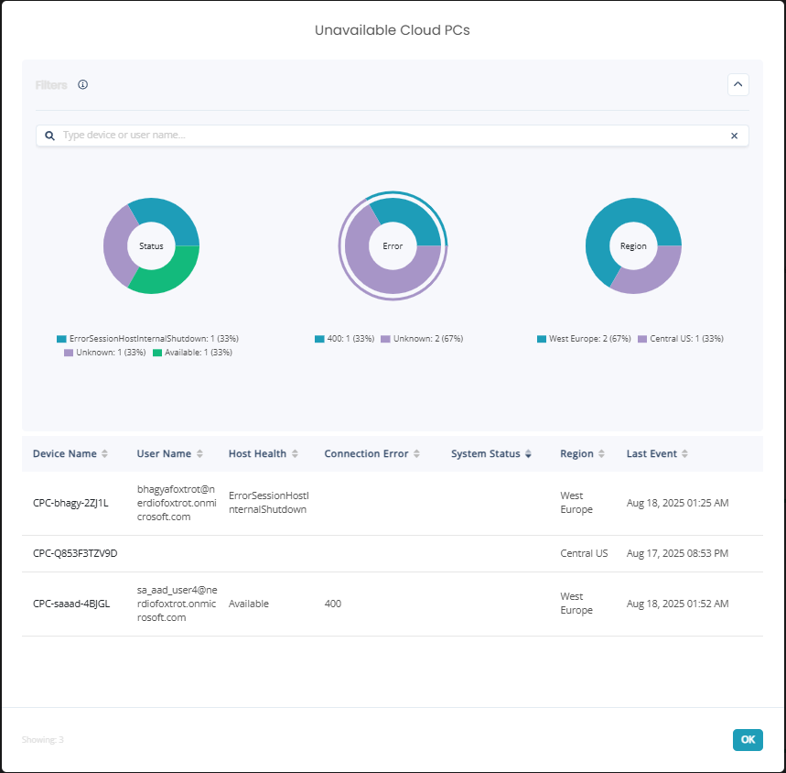Select the CPC-bhagy-2ZJ1L device row
Screen dimensions: 786x773
click(70, 503)
